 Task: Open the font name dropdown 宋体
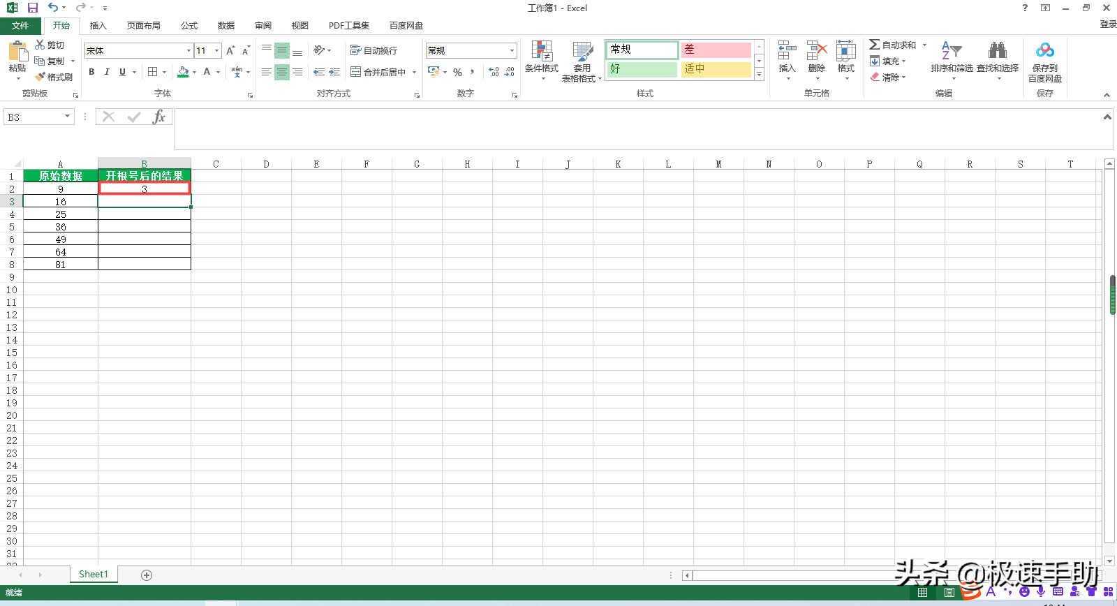click(x=188, y=50)
